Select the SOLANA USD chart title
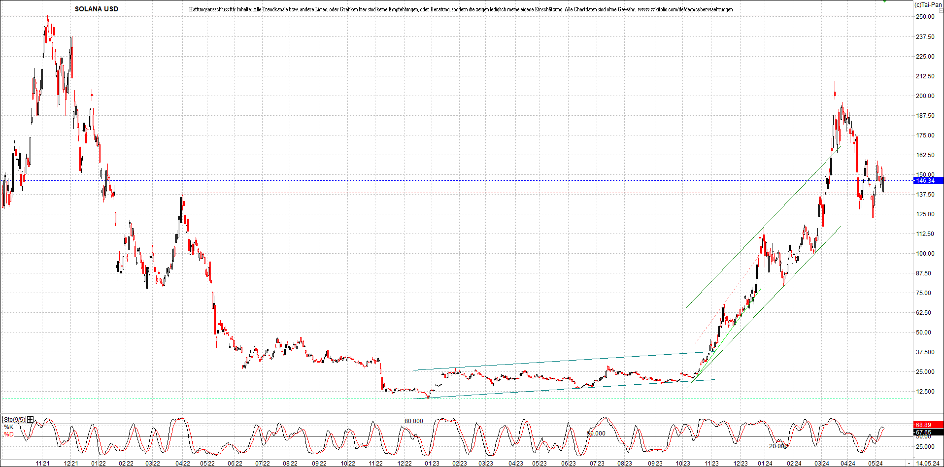 click(97, 9)
